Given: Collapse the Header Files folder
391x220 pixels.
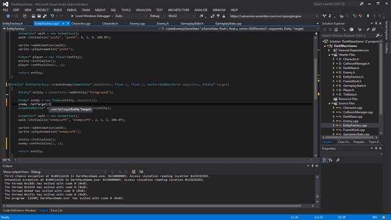Looking at the screenshot, I should click(x=329, y=54).
